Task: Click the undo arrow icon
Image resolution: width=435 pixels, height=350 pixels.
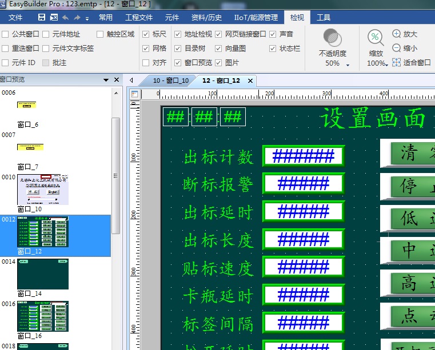Action: pos(65,18)
